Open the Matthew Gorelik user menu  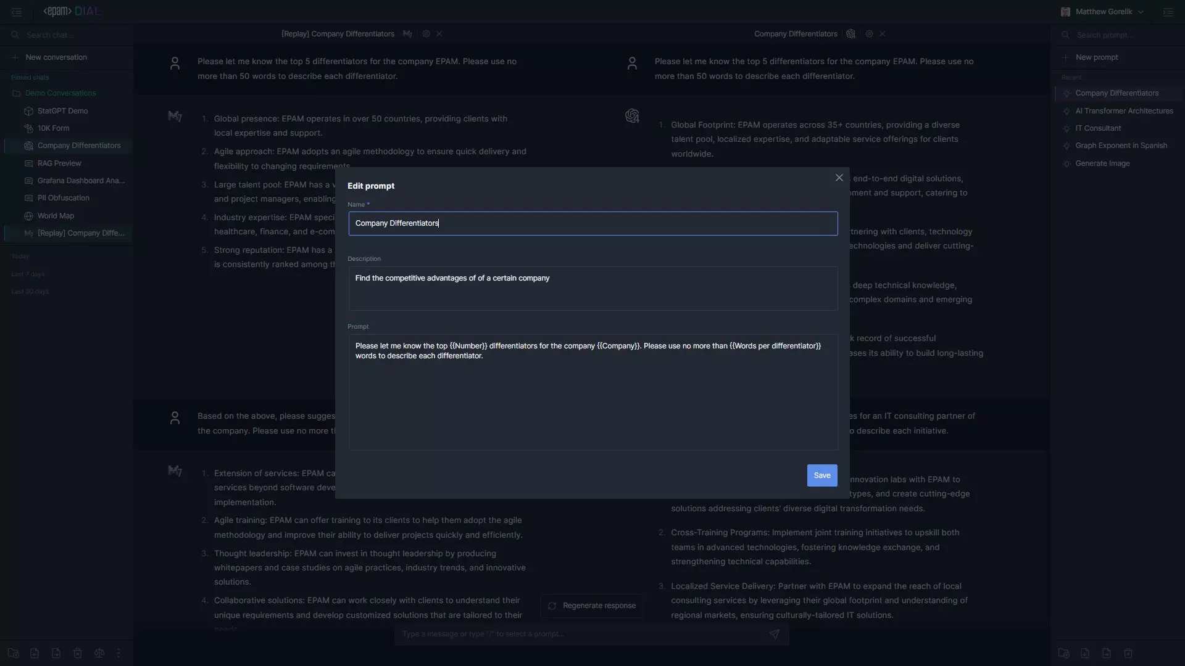(1102, 12)
